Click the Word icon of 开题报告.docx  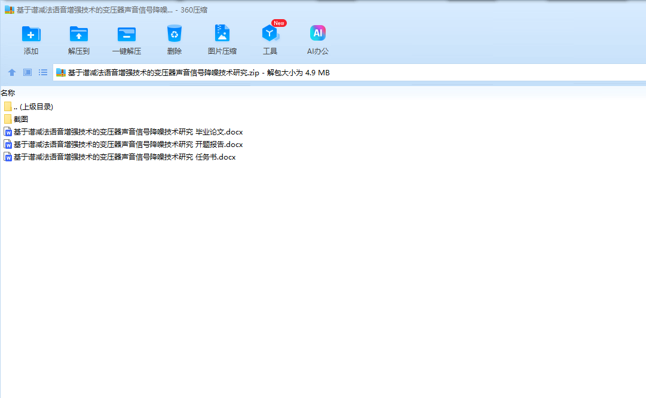pos(7,144)
